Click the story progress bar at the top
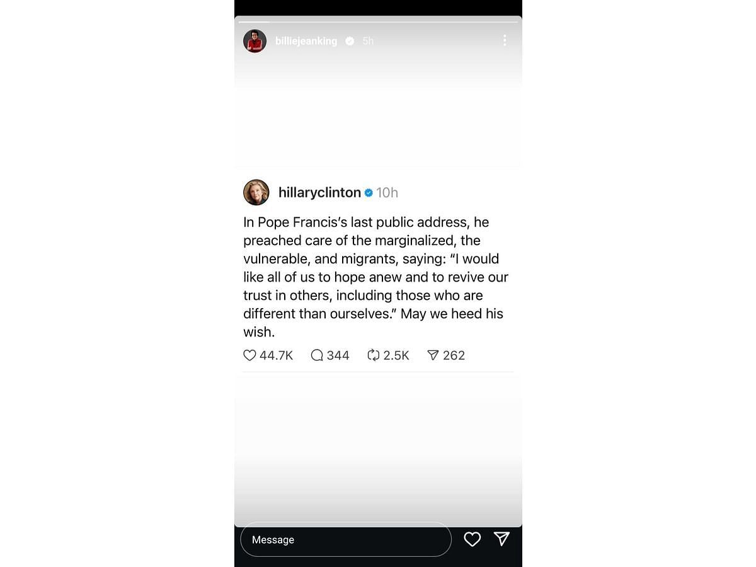The width and height of the screenshot is (756, 567). click(378, 22)
